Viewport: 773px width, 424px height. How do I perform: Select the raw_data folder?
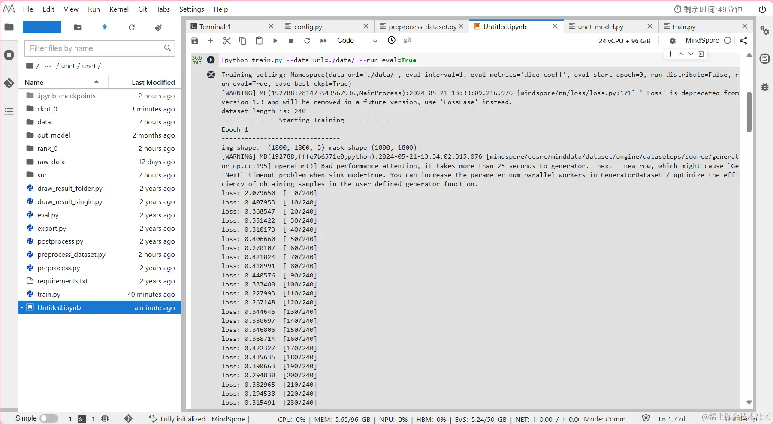point(100,162)
